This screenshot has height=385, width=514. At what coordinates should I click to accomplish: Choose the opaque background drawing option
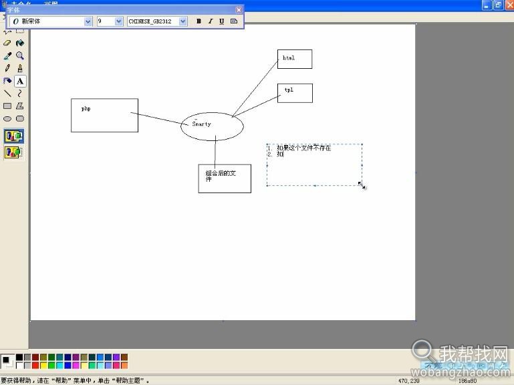coord(14,136)
